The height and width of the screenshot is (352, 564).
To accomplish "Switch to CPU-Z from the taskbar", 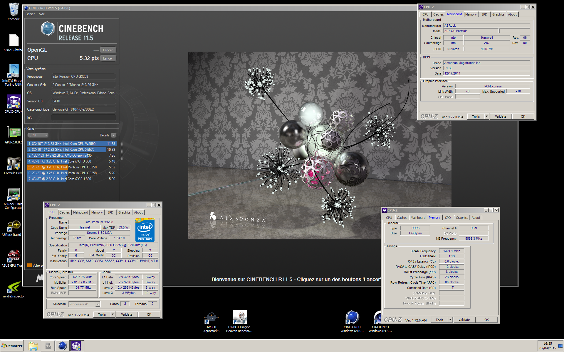I will (x=76, y=346).
